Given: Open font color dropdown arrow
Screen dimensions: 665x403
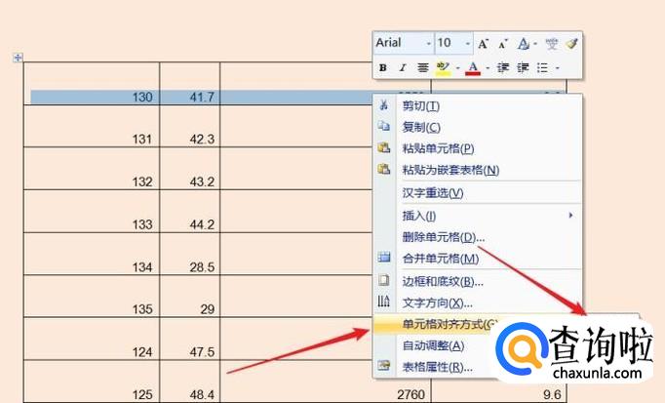Looking at the screenshot, I should 488,68.
